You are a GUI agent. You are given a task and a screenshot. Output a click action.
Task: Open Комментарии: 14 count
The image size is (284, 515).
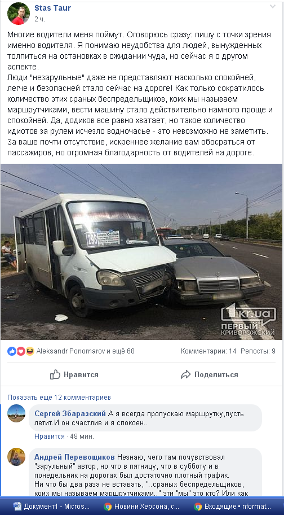208,351
